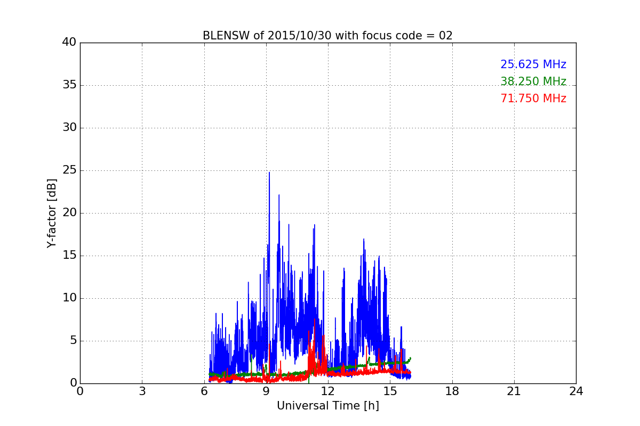Click the x-axis tick label '9'
This screenshot has height=426, width=640.
coord(266,391)
